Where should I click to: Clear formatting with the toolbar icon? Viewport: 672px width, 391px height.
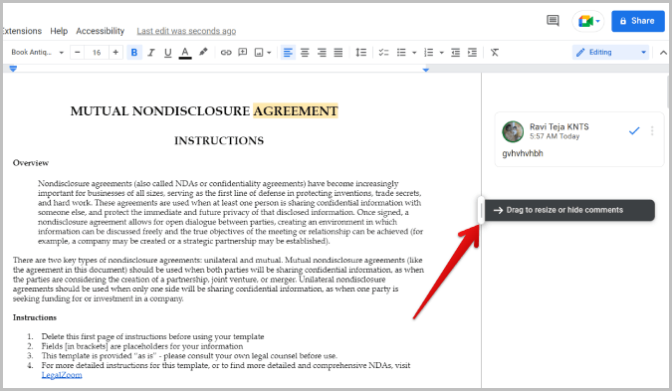(x=495, y=53)
